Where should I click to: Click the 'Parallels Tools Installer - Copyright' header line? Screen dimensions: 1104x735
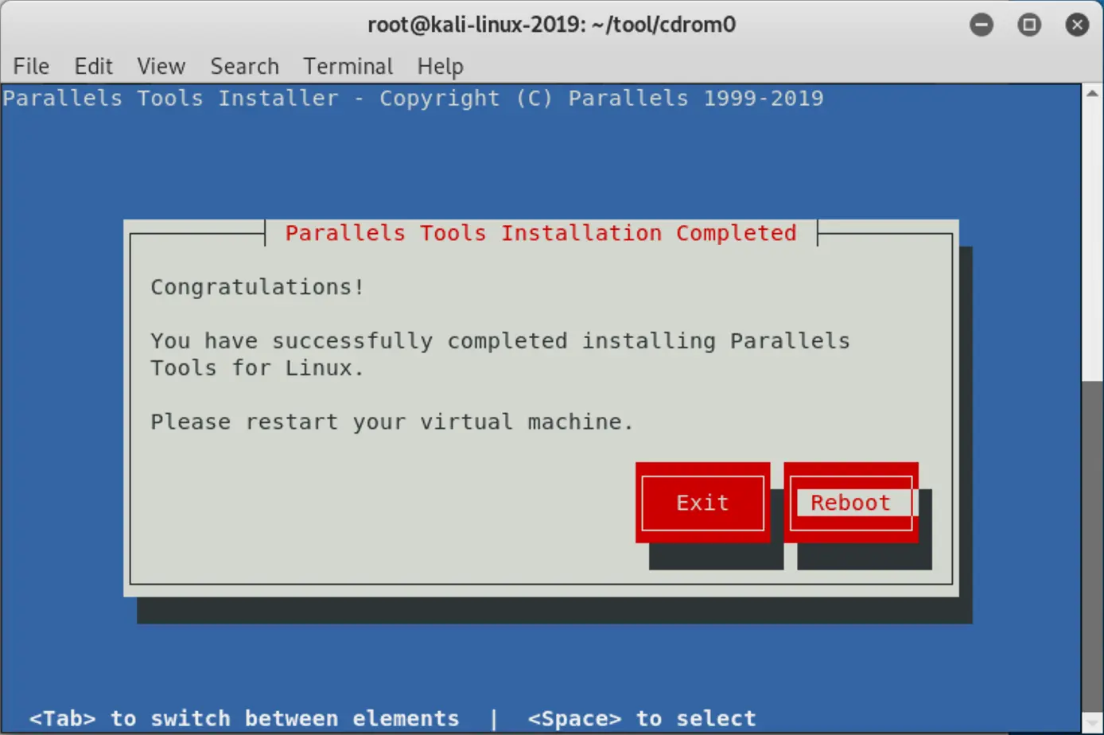pyautogui.click(x=413, y=99)
